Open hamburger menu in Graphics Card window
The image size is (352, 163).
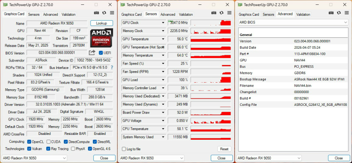pyautogui.click(x=112, y=13)
